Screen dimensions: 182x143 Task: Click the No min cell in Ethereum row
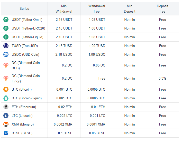tap(130, 107)
